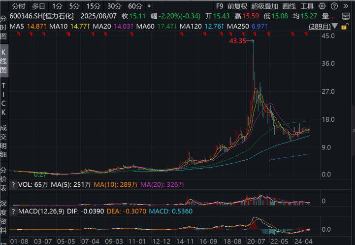Click the 高 15.59 high value
Image resolution: width=355 pixels, height=245 pixels.
click(247, 16)
